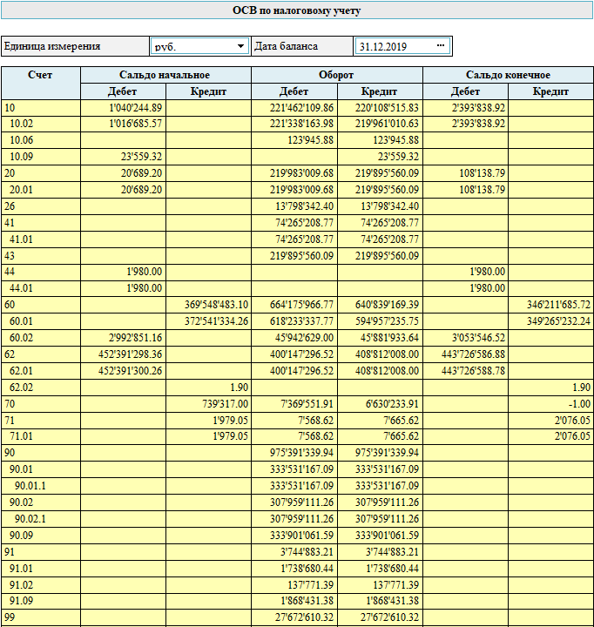Select account row 99
The image size is (594, 627).
pyautogui.click(x=297, y=617)
